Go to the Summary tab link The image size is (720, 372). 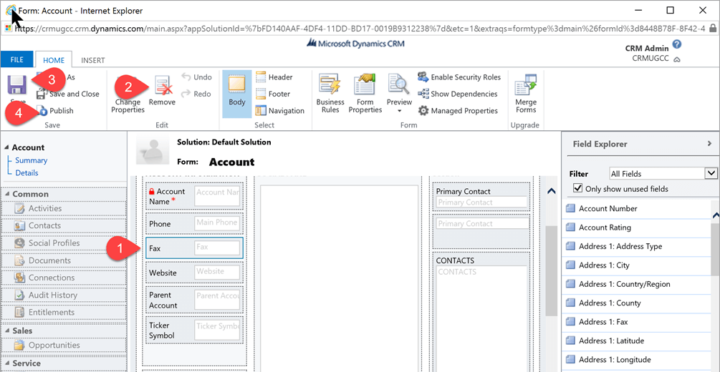[x=31, y=160]
